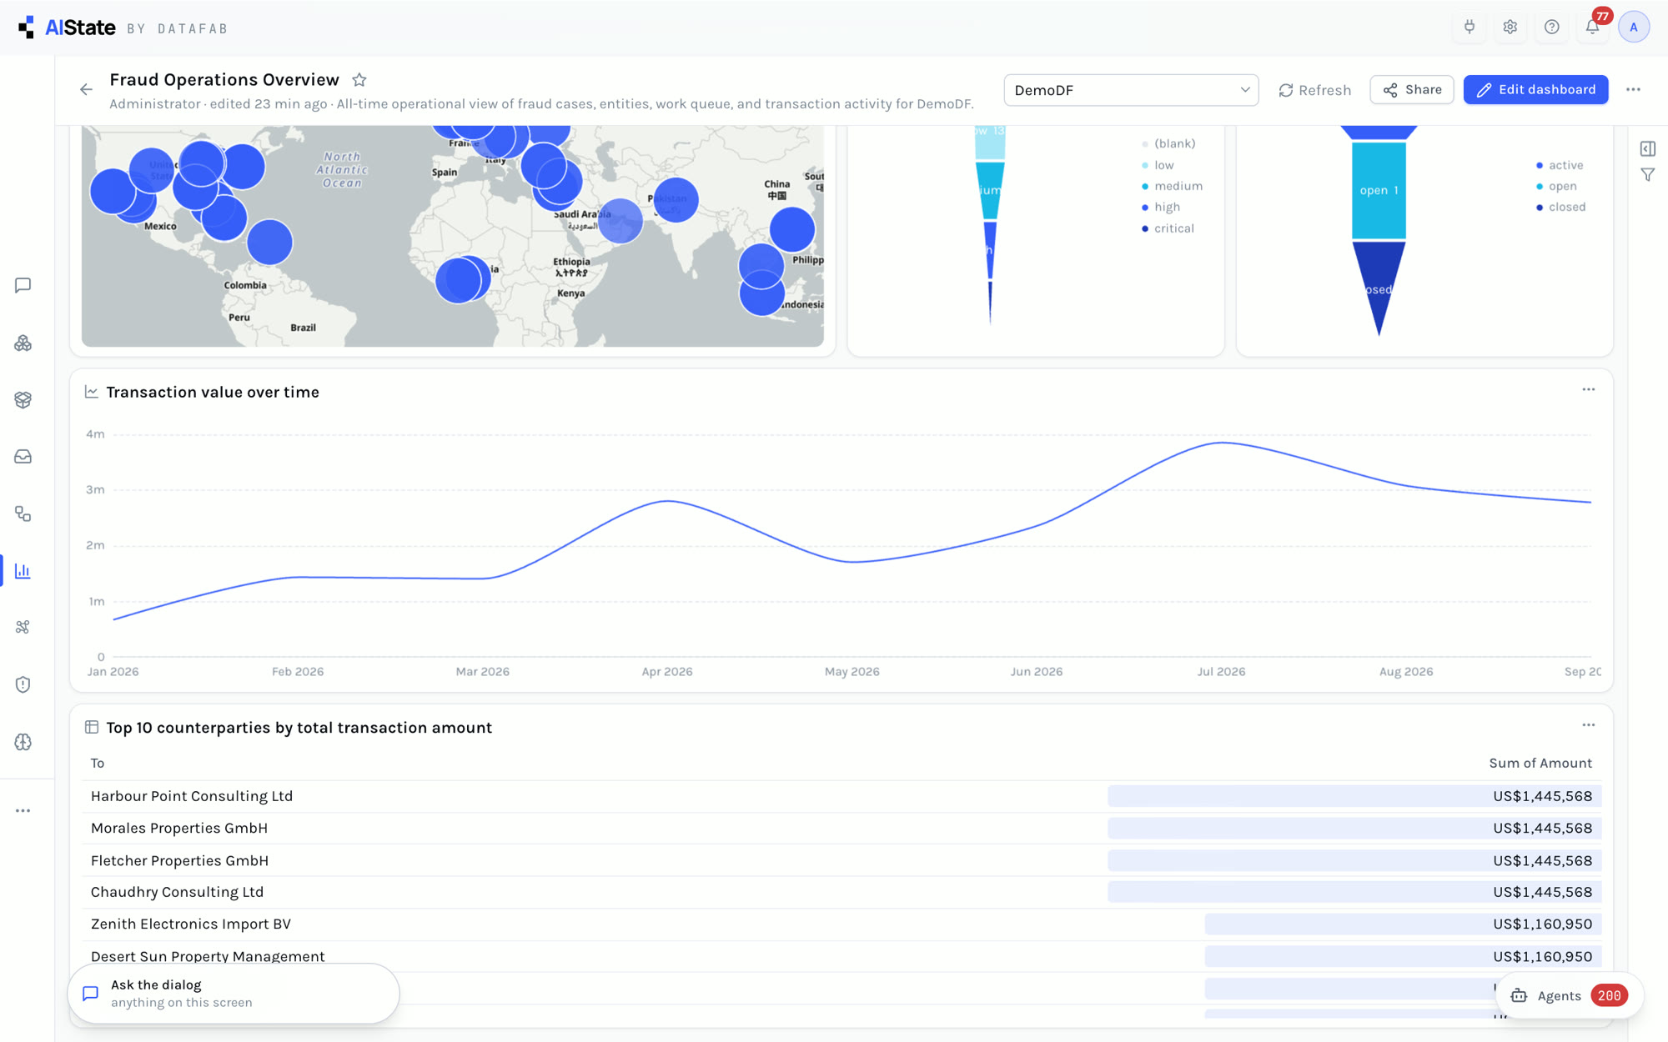Screen dimensions: 1668x1042
Task: Open the help question mark icon
Action: point(1551,27)
